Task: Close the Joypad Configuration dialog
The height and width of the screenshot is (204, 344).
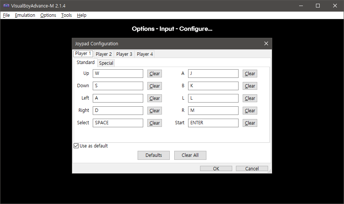Action: pyautogui.click(x=266, y=43)
